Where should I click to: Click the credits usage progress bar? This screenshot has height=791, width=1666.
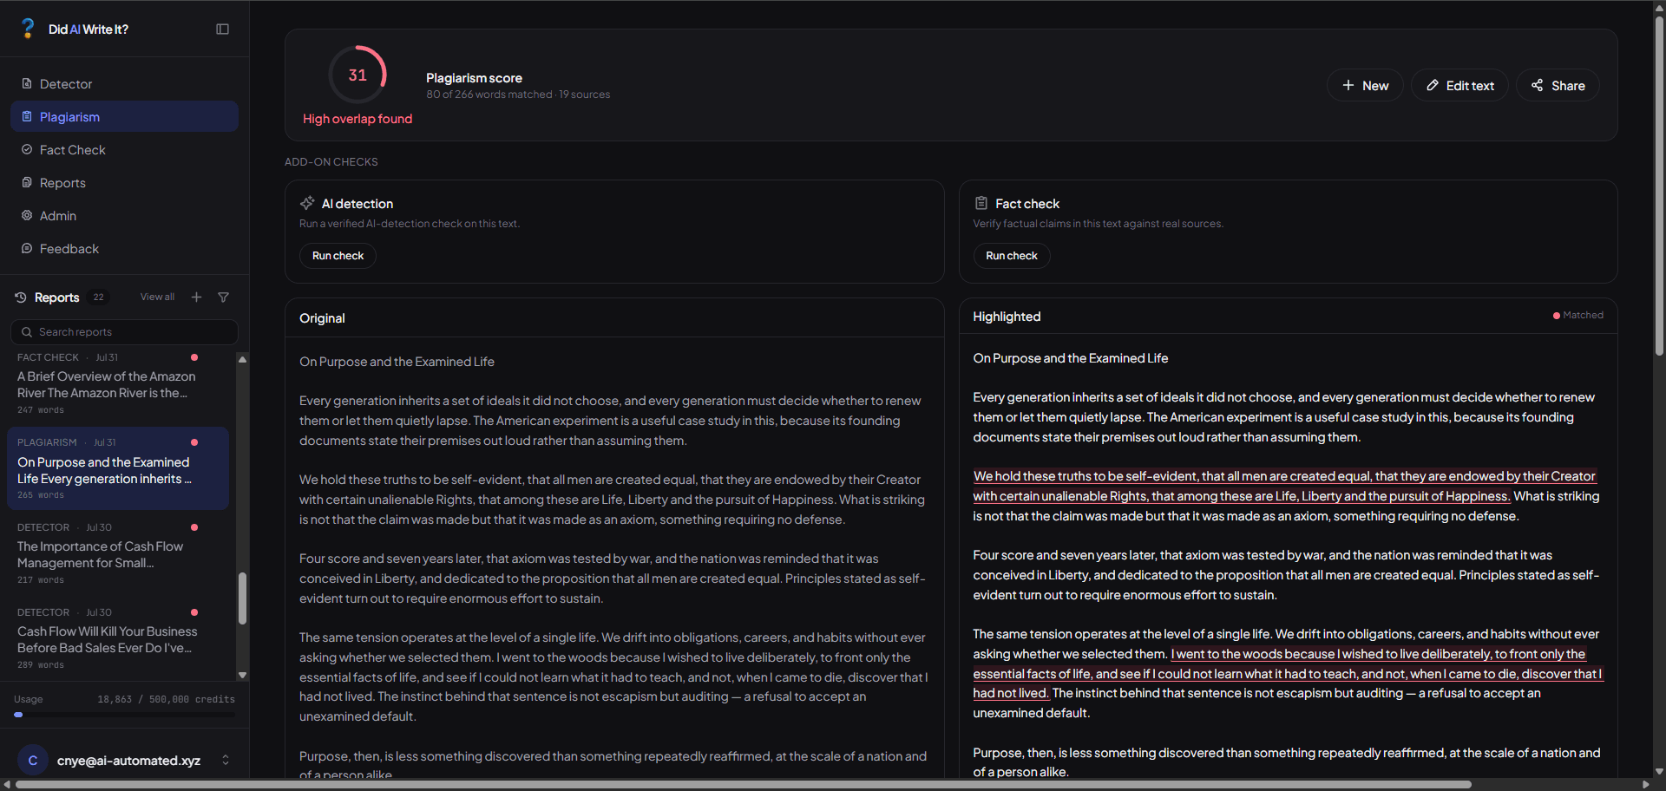[x=124, y=716]
